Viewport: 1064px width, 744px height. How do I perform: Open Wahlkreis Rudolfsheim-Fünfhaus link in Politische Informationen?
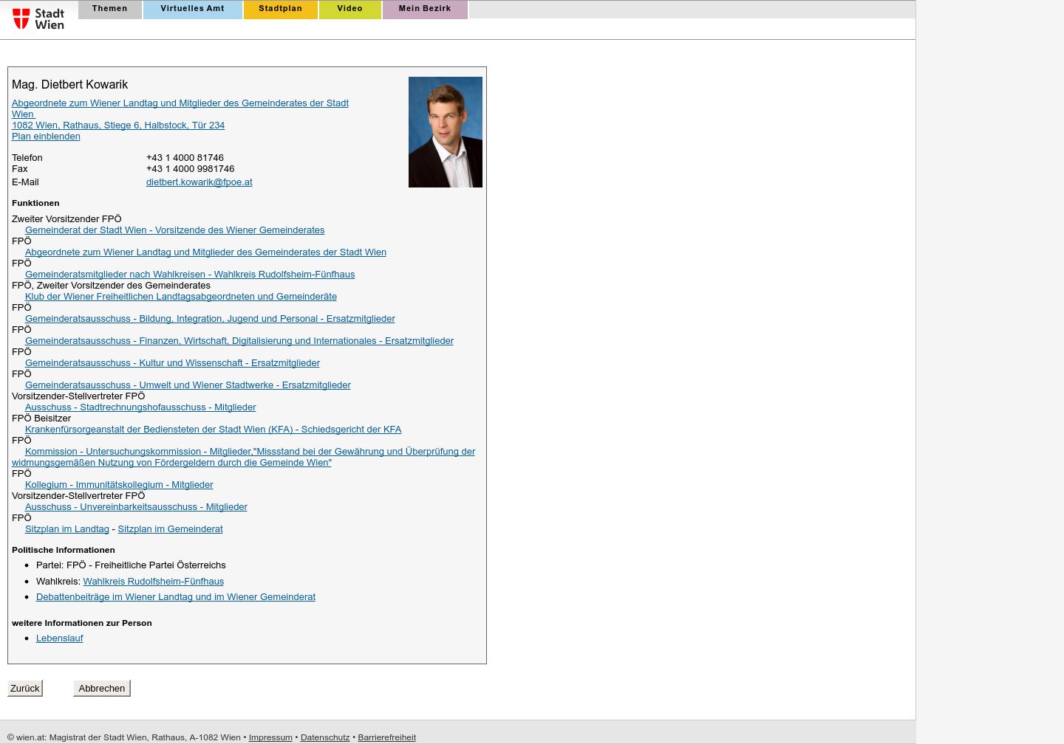pyautogui.click(x=154, y=582)
